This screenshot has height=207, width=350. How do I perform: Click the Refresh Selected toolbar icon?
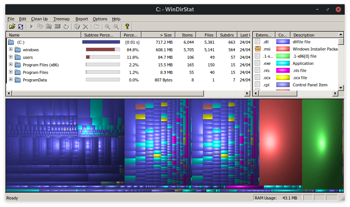coord(66,27)
